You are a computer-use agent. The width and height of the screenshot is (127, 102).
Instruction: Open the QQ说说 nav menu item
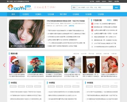click(x=76, y=14)
